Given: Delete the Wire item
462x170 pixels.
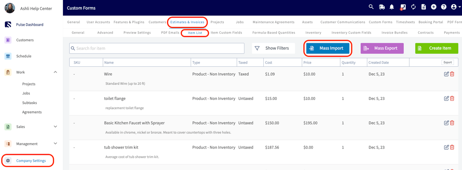Looking at the screenshot, I should (x=452, y=74).
